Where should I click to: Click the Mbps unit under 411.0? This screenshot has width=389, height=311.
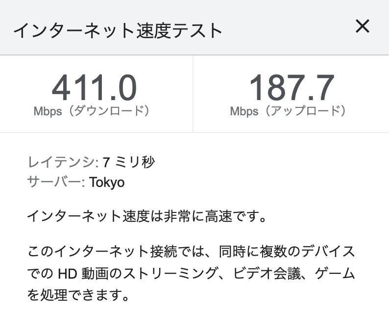(x=48, y=111)
